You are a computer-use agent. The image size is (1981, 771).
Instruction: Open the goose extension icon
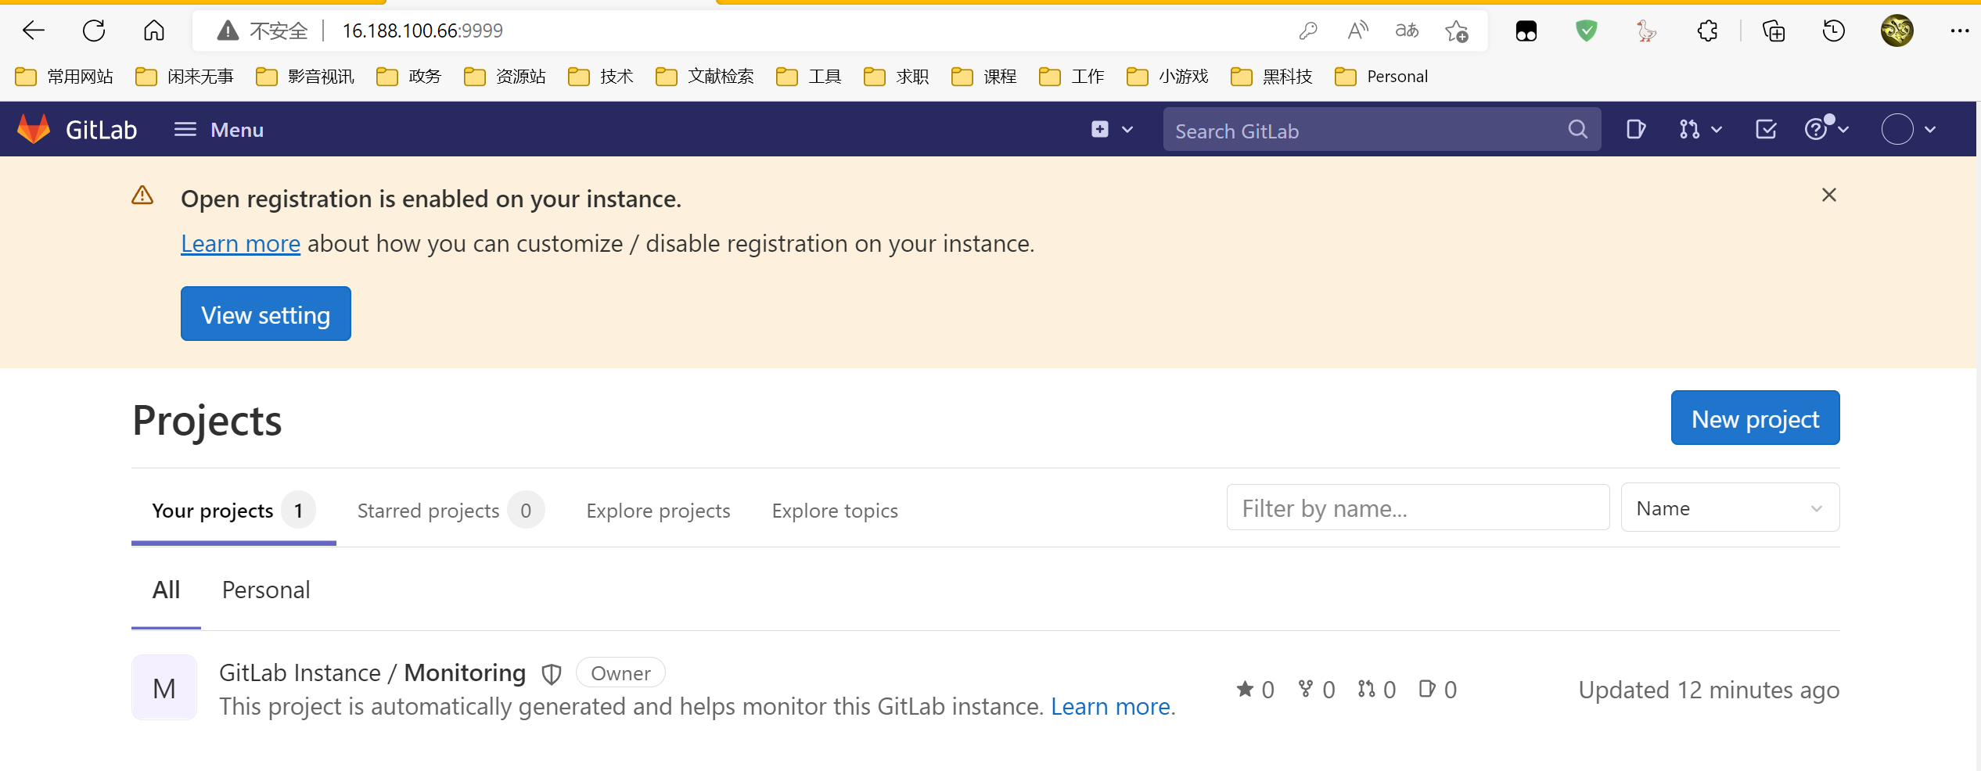(x=1647, y=30)
